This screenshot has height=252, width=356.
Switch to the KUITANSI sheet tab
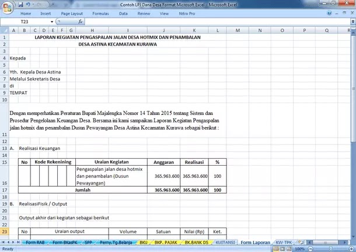tap(225, 243)
